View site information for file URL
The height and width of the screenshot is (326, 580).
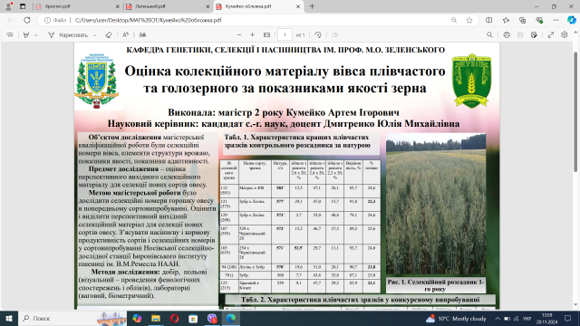55,20
